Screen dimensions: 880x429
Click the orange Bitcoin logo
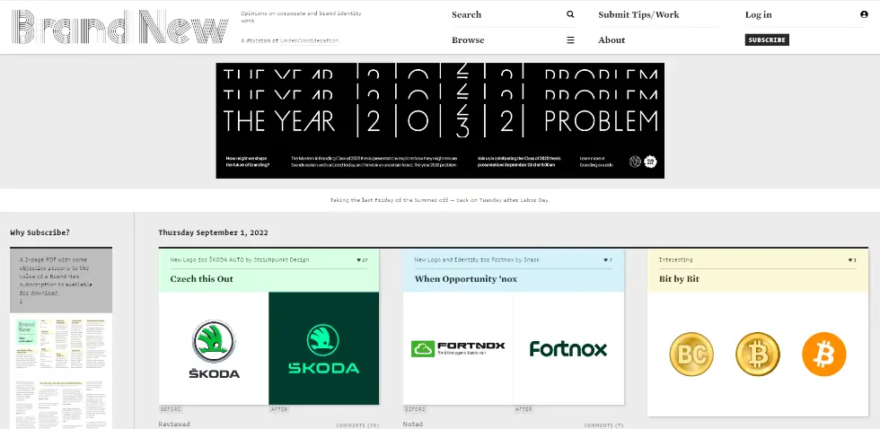click(824, 355)
